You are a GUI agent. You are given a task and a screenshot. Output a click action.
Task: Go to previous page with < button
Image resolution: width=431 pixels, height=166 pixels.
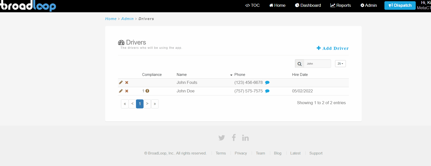[x=132, y=104]
